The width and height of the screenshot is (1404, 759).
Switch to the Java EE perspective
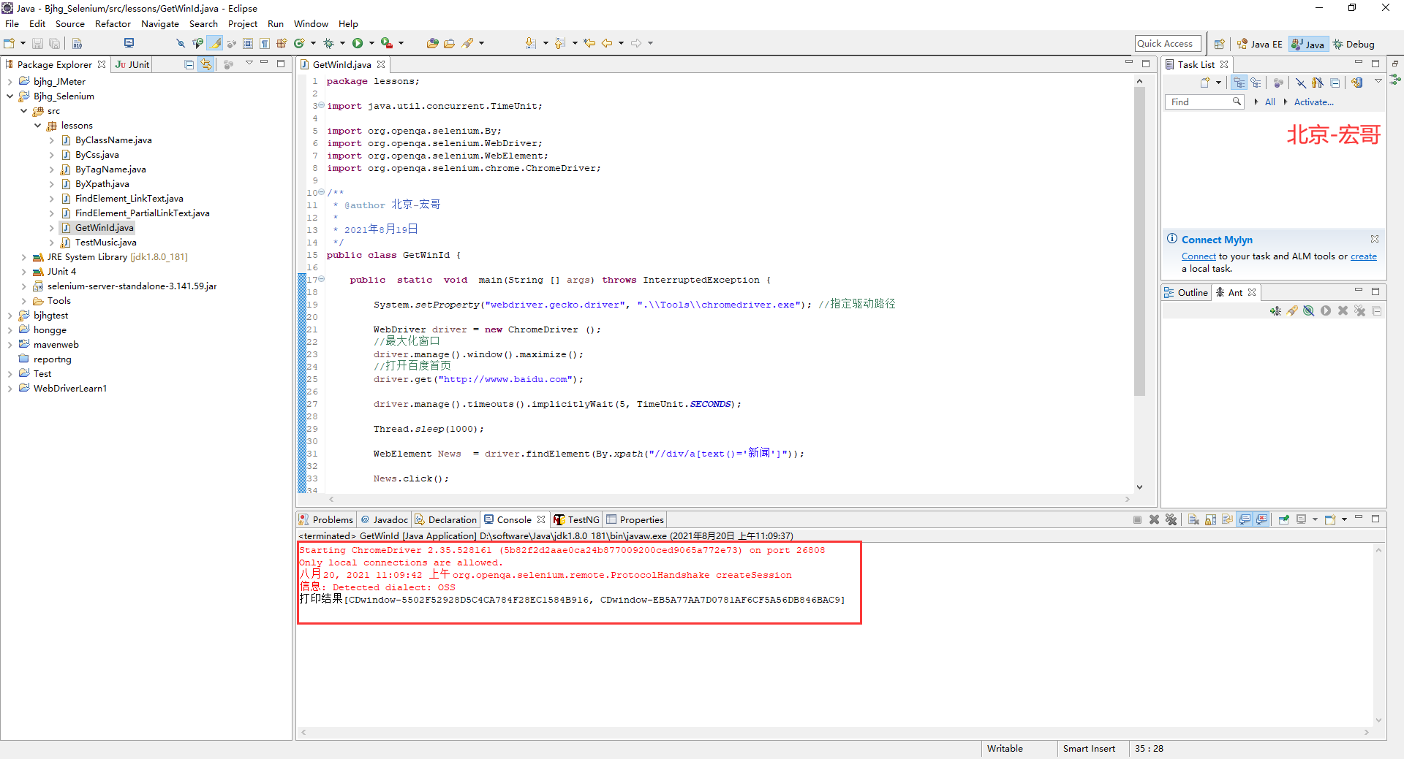point(1259,45)
